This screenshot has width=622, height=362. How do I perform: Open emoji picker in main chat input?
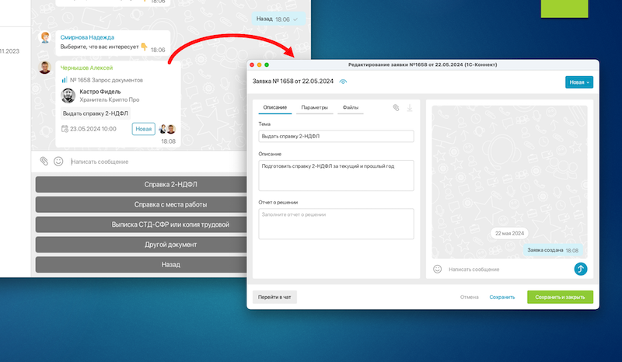[58, 162]
